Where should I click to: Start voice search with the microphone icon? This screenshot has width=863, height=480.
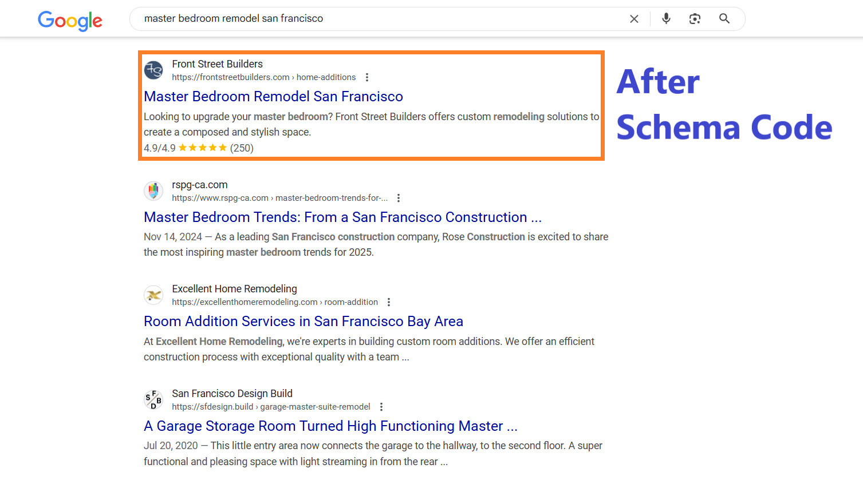[x=666, y=19]
